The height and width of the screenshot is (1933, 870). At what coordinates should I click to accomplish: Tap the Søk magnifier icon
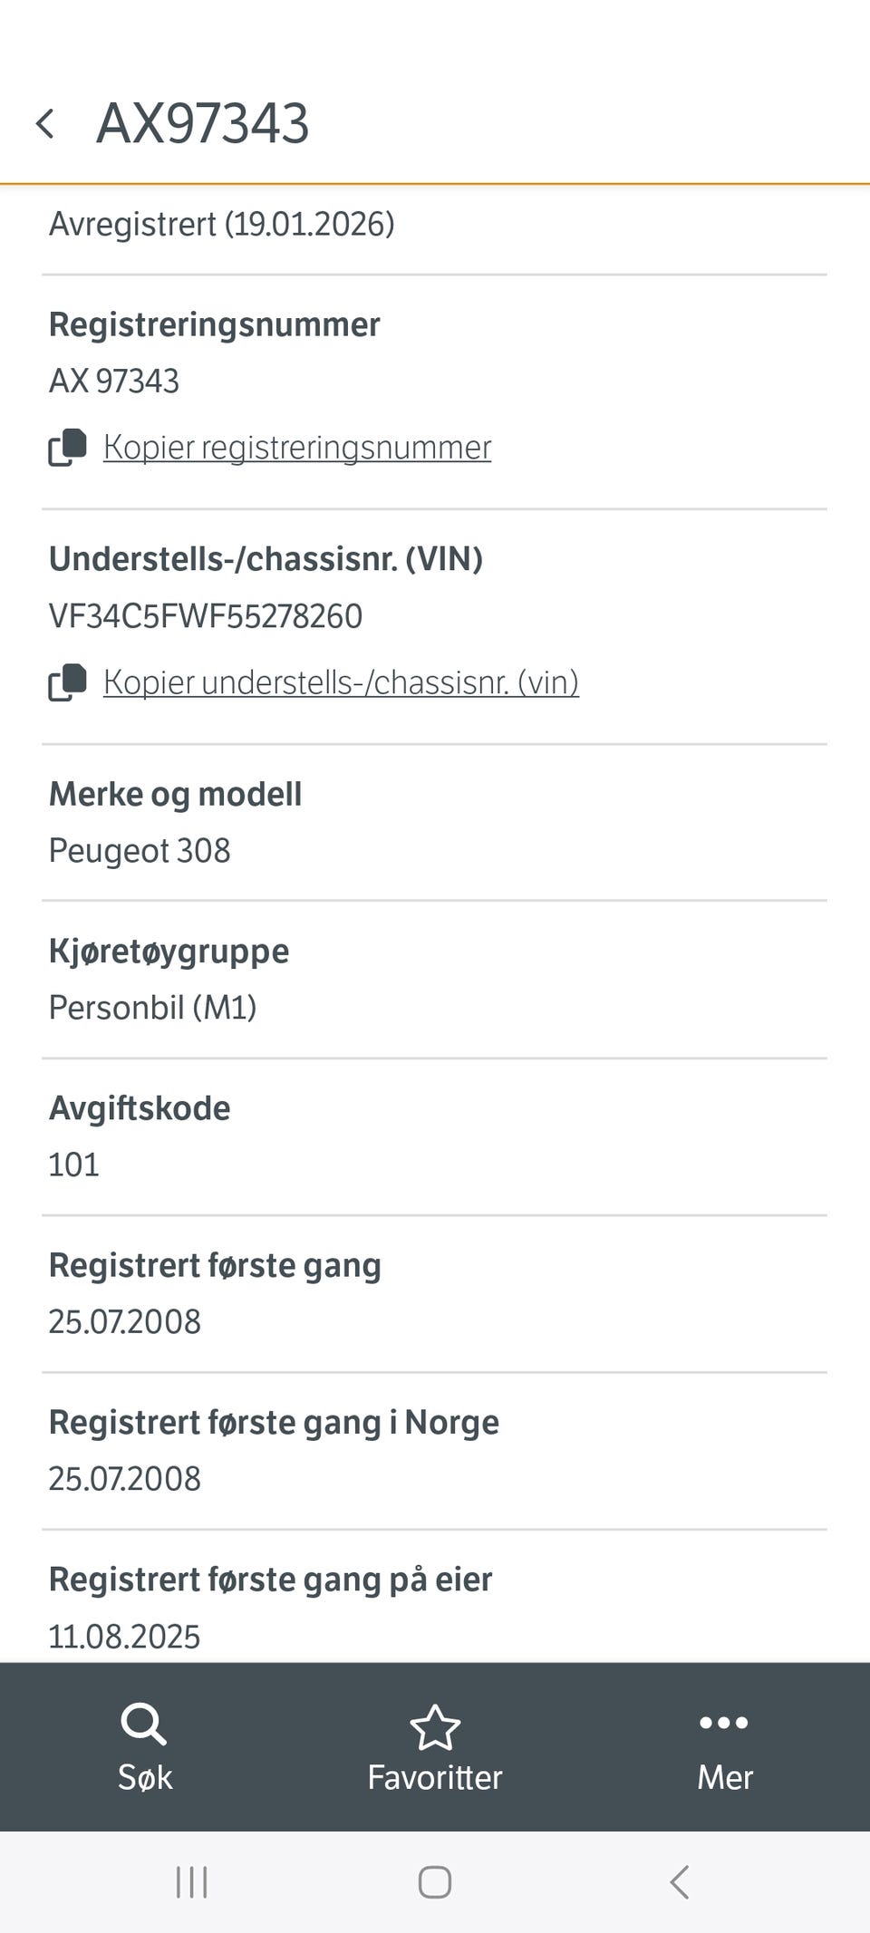pyautogui.click(x=143, y=1724)
